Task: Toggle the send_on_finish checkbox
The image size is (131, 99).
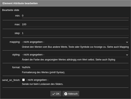Action: tap(24, 80)
